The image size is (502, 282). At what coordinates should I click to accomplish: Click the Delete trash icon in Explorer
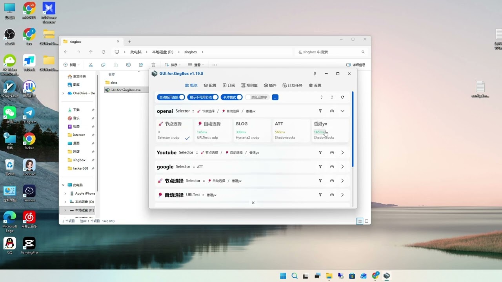(x=153, y=65)
